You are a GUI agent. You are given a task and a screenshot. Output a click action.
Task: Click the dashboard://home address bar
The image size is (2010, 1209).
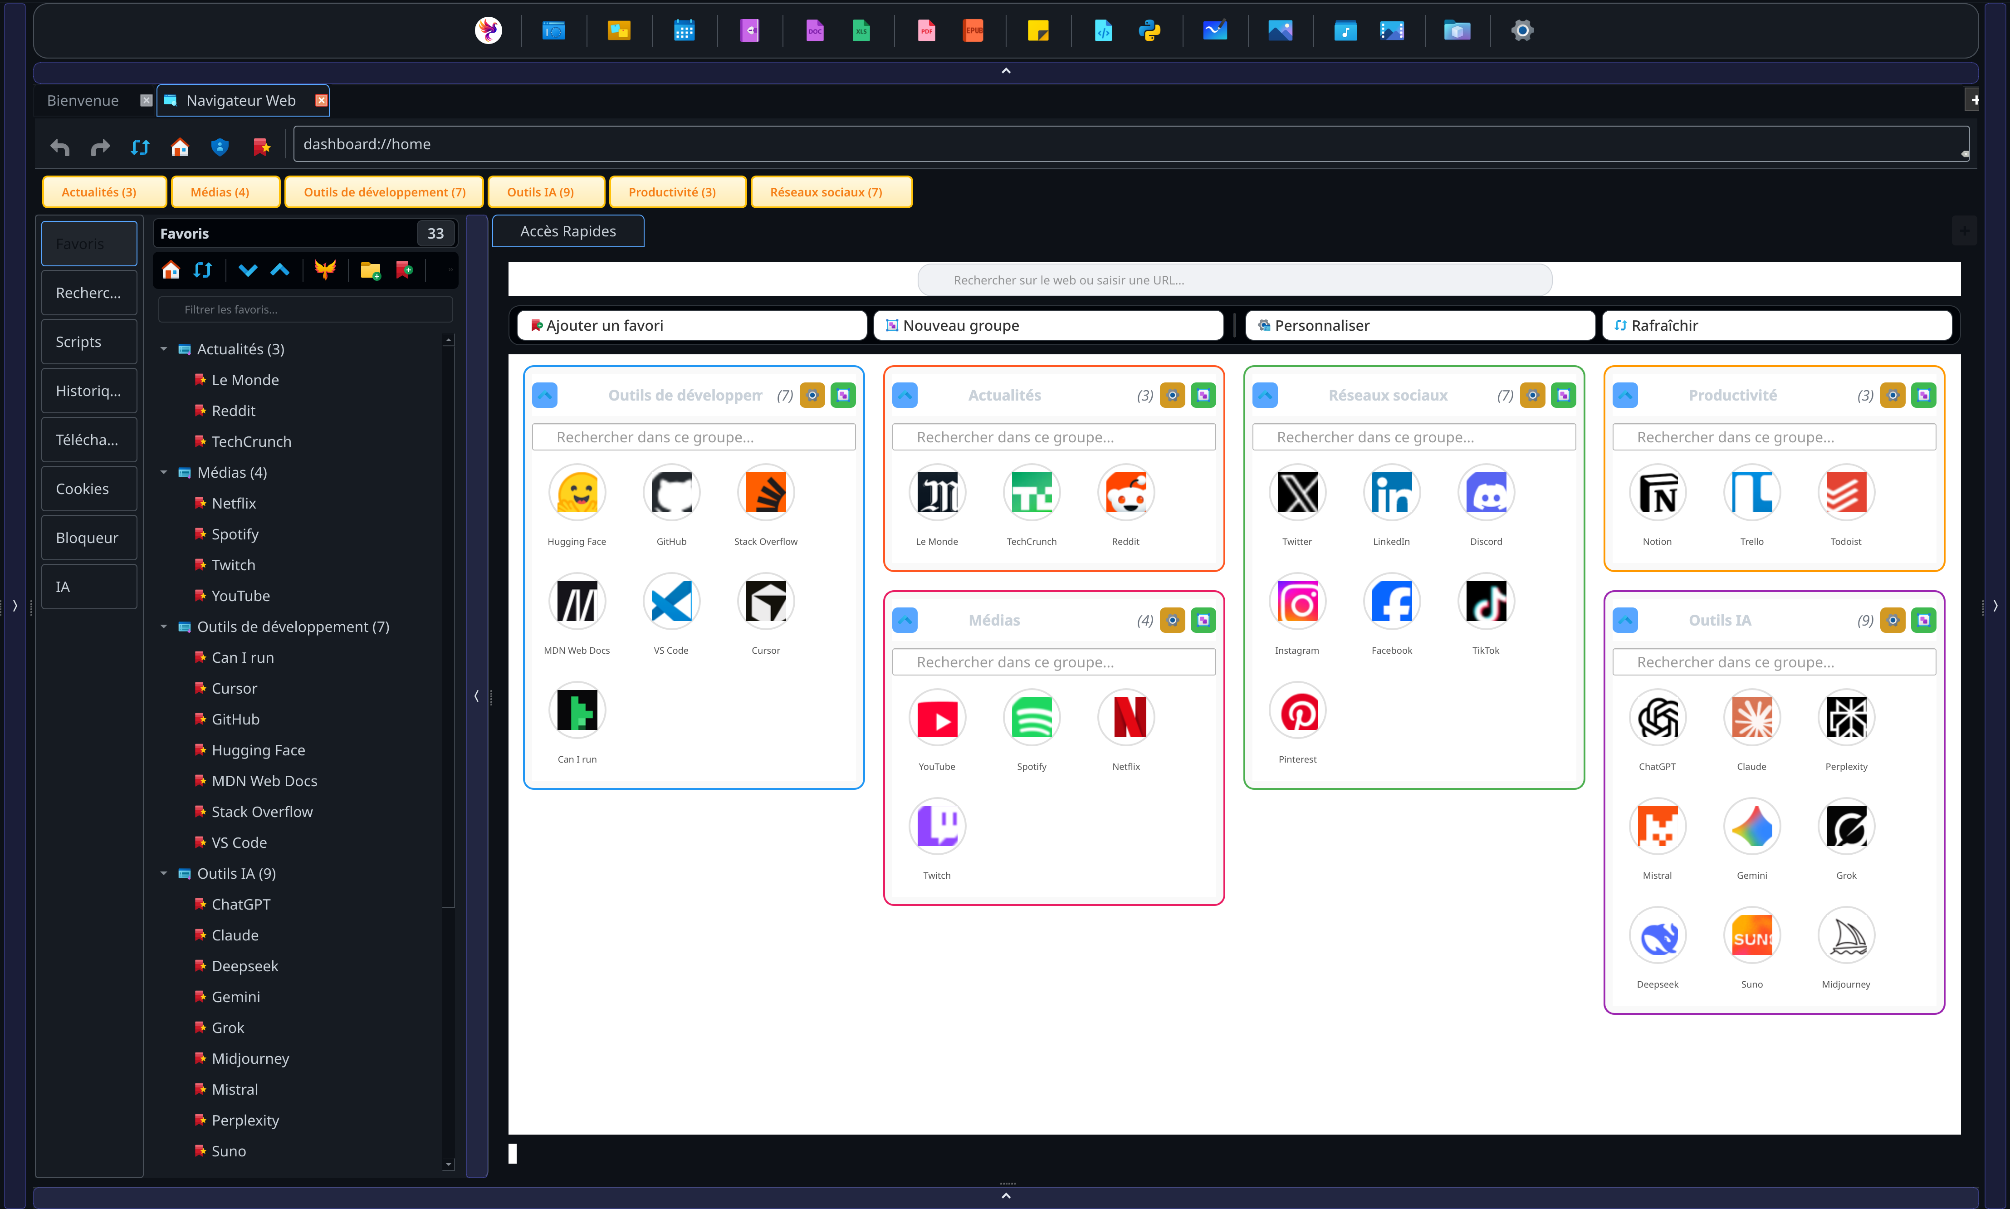[x=1131, y=144]
